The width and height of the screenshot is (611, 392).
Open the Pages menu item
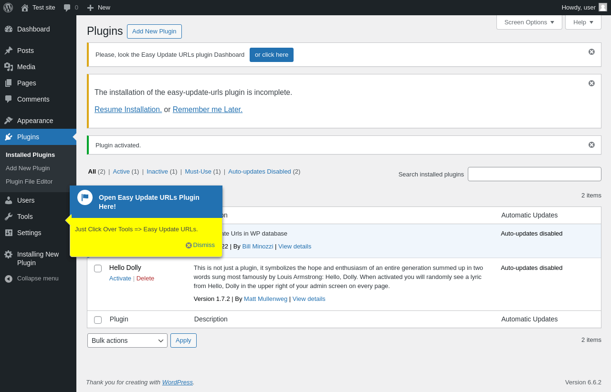38,83
